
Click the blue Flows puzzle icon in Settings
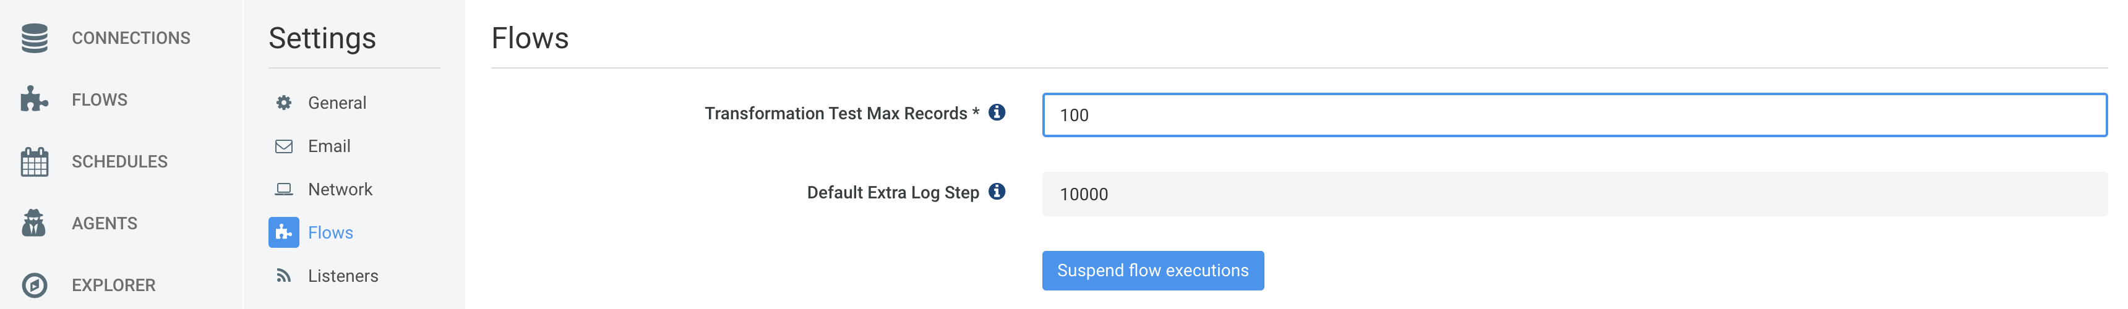pos(283,232)
